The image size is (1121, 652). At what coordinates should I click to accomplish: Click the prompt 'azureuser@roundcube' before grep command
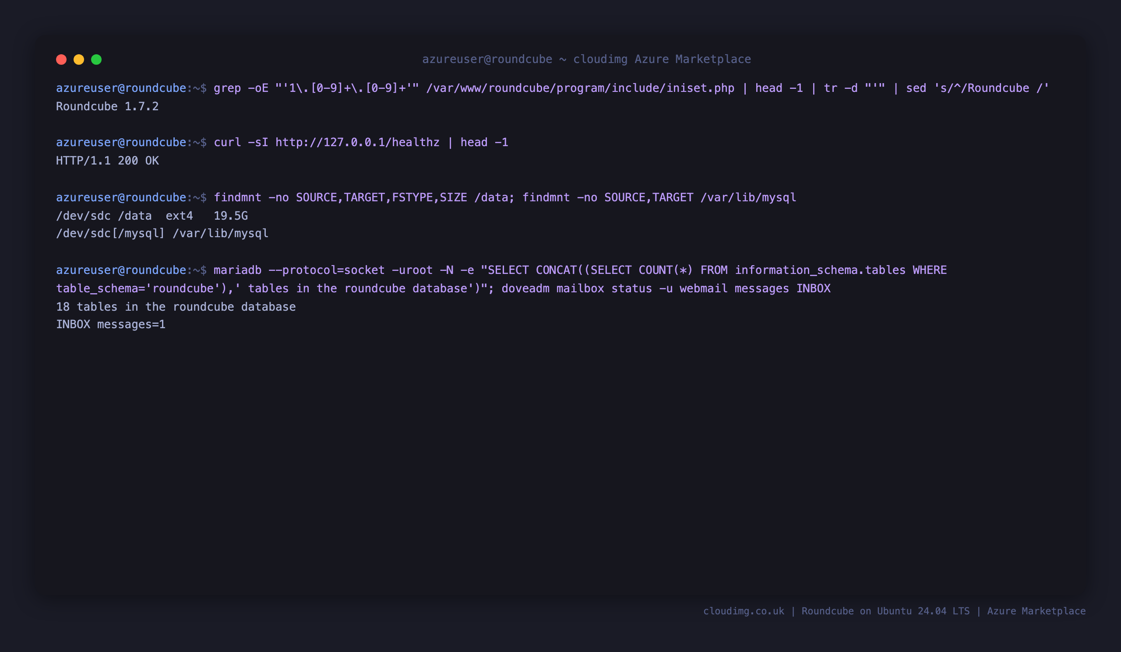121,88
